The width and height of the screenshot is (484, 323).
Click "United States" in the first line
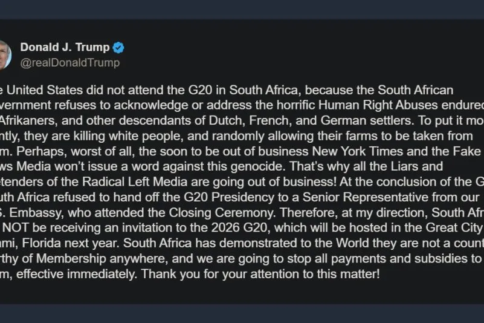pyautogui.click(x=45, y=91)
